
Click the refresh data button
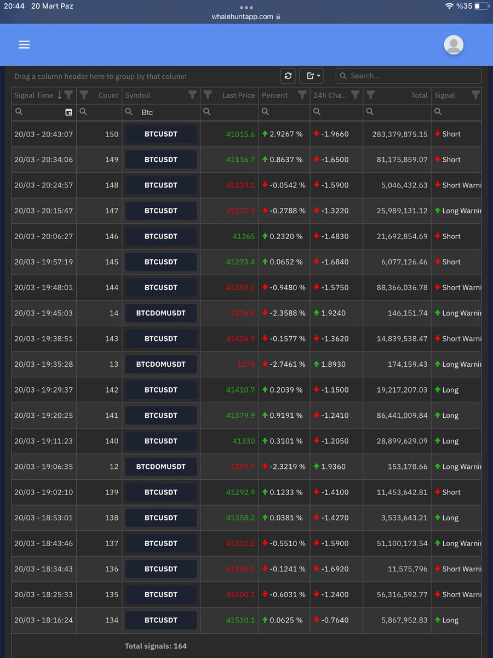tap(288, 76)
